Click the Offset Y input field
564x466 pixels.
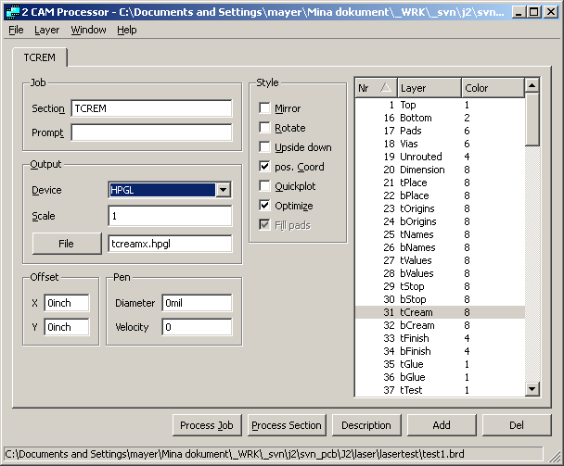coord(67,327)
